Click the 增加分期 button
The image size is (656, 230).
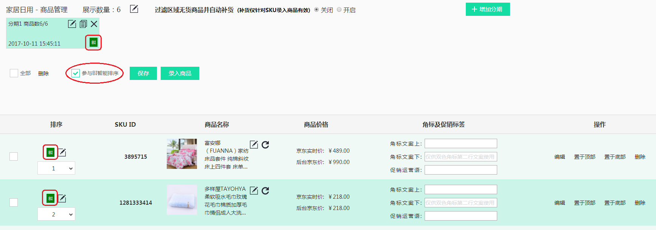(x=487, y=9)
